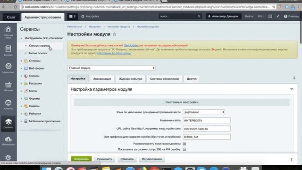Open the Александр Давыдов user profile button

[x=223, y=17]
